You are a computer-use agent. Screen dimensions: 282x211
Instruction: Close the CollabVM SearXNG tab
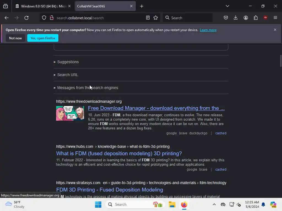[x=131, y=6]
